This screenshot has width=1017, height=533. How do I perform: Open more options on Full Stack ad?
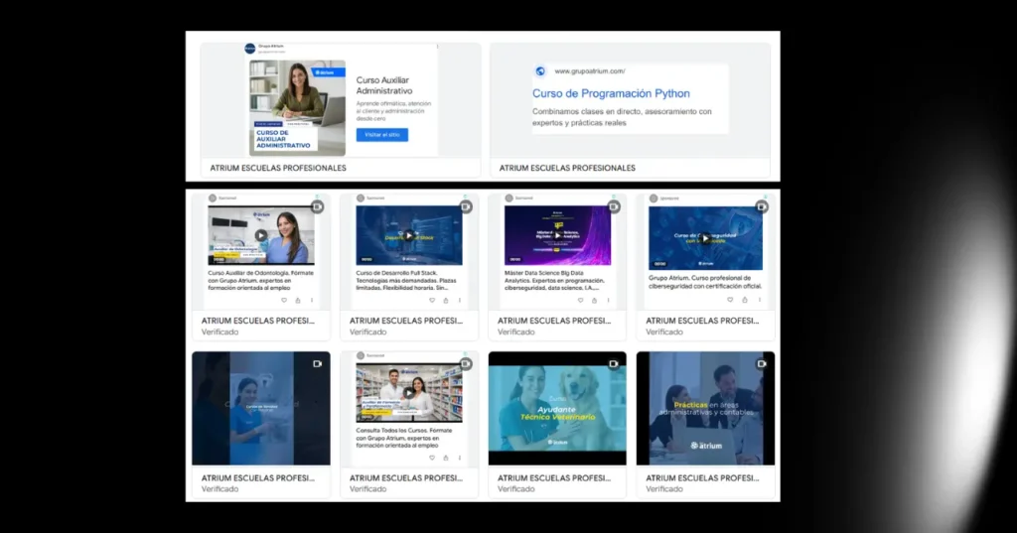[x=460, y=300]
